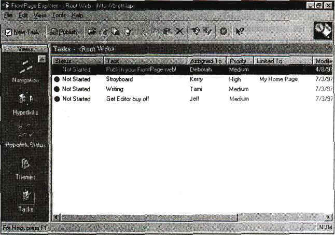Sort by the Priority column header
Image resolution: width=335 pixels, height=235 pixels.
[x=240, y=61]
